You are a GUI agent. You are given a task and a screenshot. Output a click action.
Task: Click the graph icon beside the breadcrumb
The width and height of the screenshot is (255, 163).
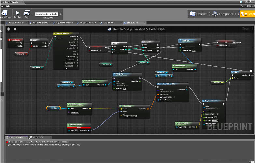(x=110, y=29)
